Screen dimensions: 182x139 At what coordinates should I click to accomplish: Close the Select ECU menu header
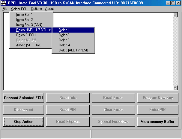19,9
